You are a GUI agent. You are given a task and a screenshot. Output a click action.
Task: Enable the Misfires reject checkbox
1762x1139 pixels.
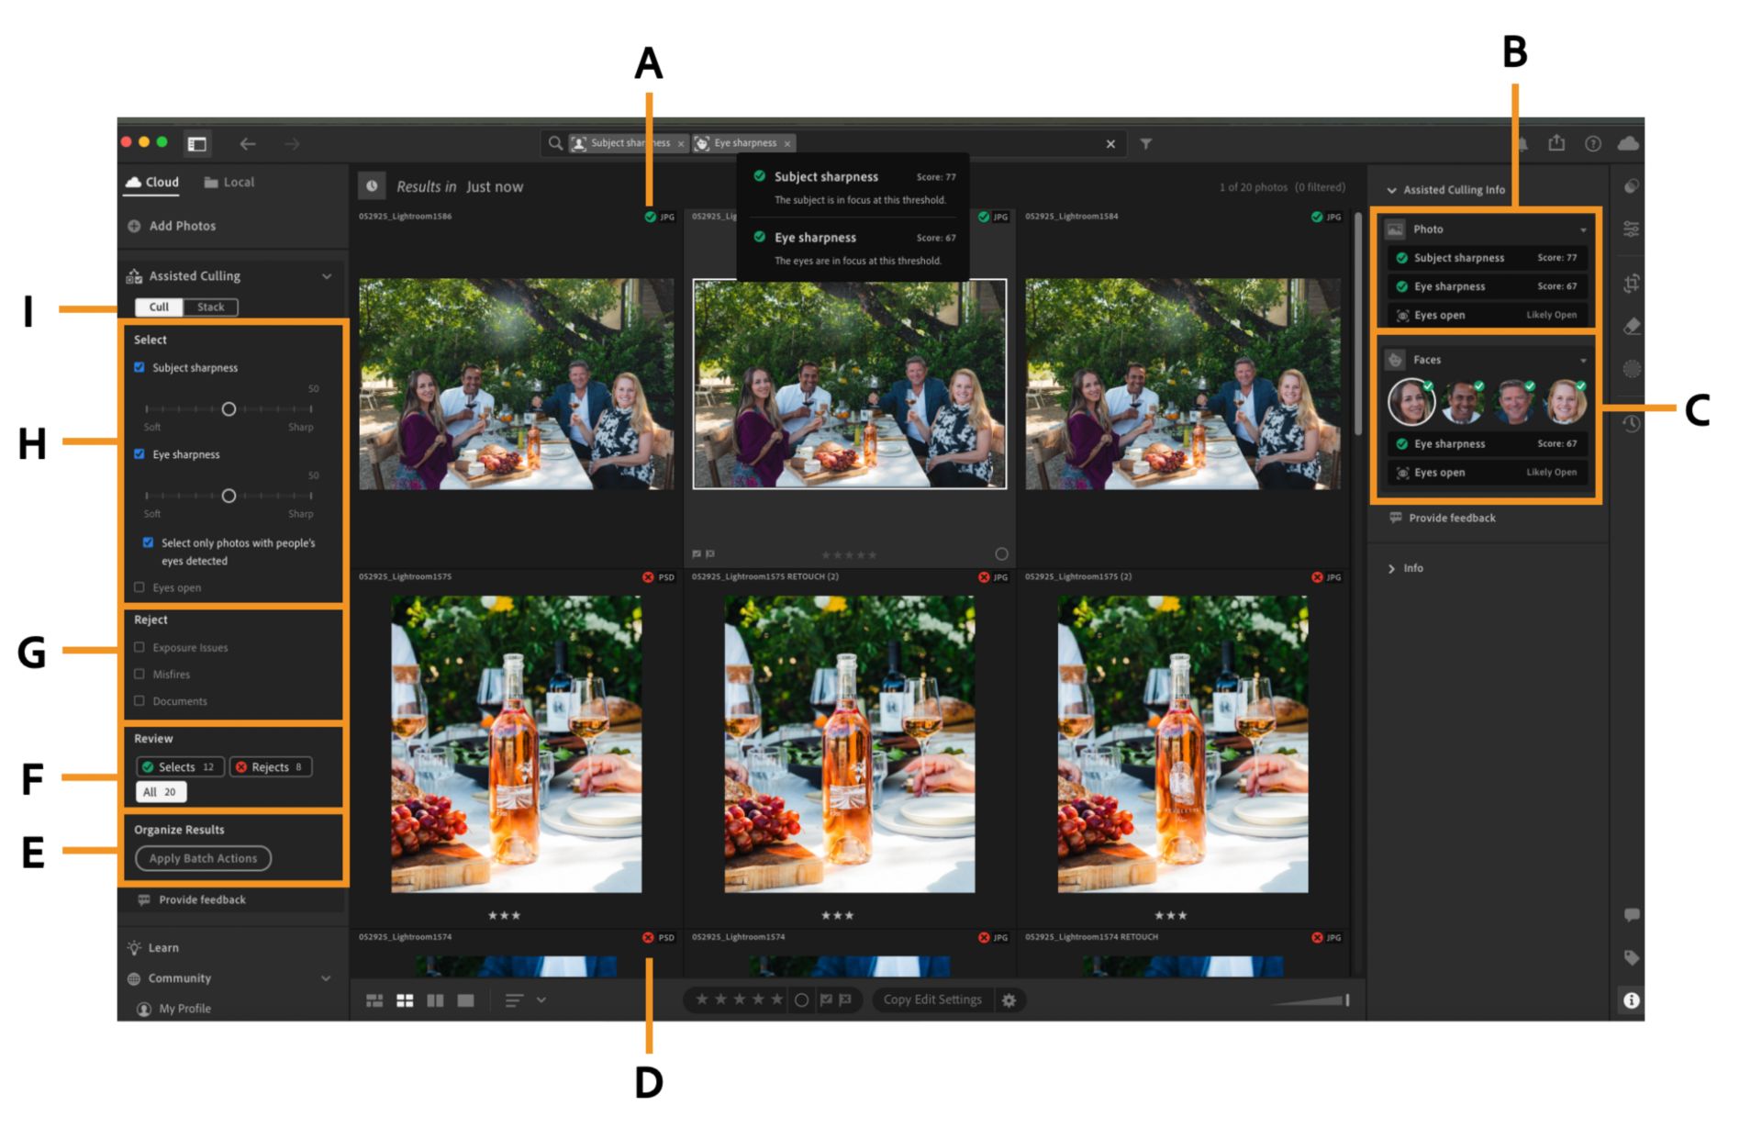[x=139, y=674]
